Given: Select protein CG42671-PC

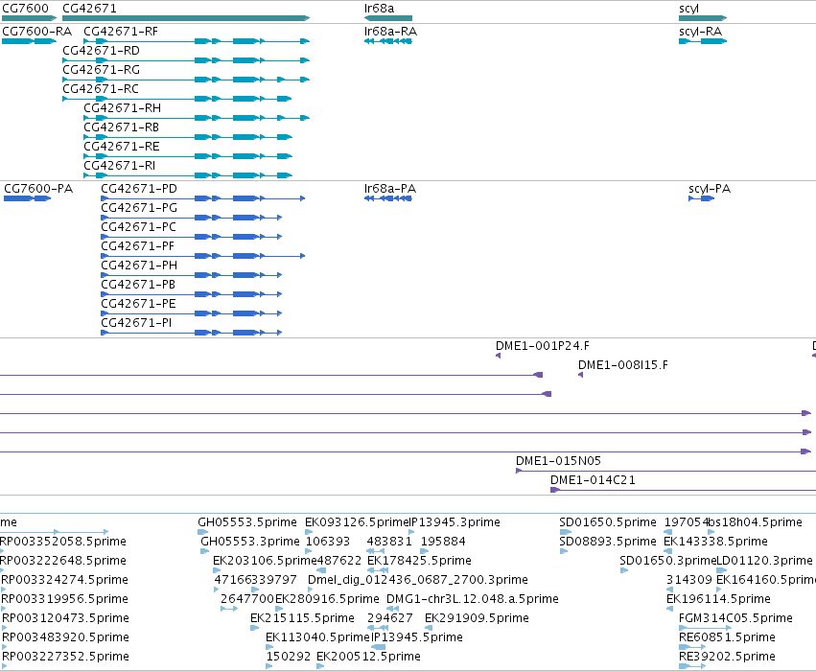Looking at the screenshot, I should (x=138, y=227).
